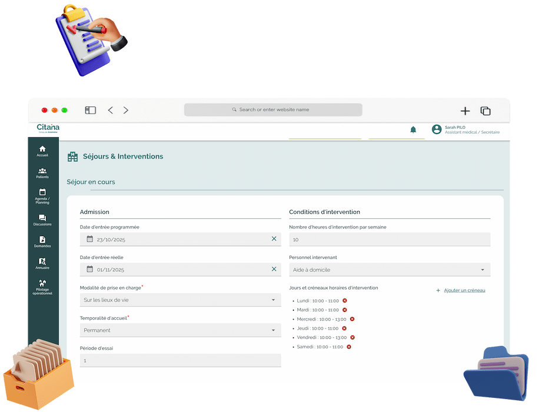This screenshot has height=412, width=542.
Task: Go to Patients in the sidebar
Action: (x=42, y=171)
